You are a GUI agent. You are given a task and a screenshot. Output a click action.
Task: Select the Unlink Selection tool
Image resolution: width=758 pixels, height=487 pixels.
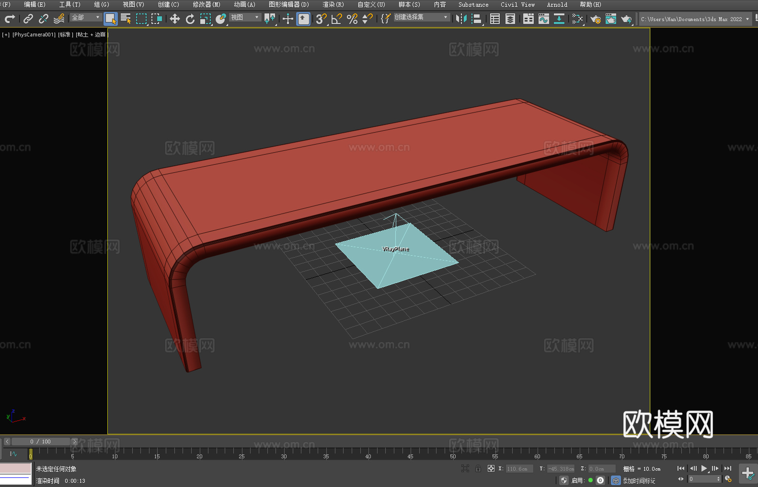[44, 19]
